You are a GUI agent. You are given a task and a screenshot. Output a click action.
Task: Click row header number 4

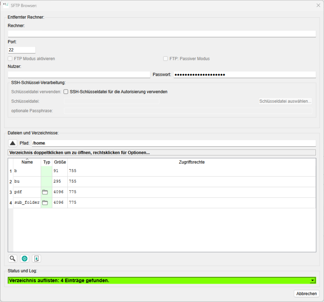click(10, 203)
